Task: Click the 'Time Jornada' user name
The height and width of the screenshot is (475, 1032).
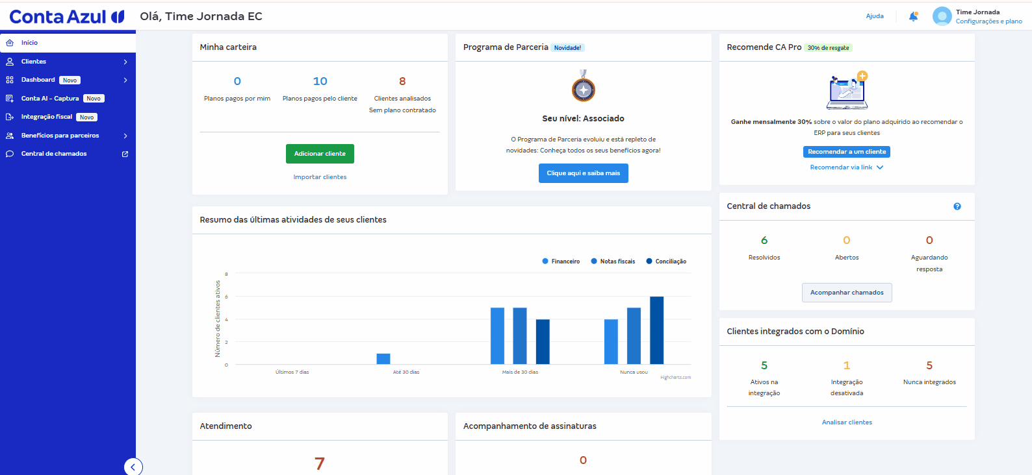Action: click(x=978, y=12)
